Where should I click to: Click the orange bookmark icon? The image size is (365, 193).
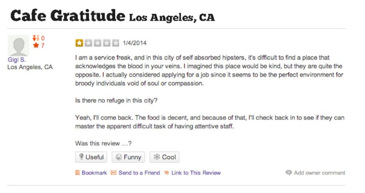78,173
